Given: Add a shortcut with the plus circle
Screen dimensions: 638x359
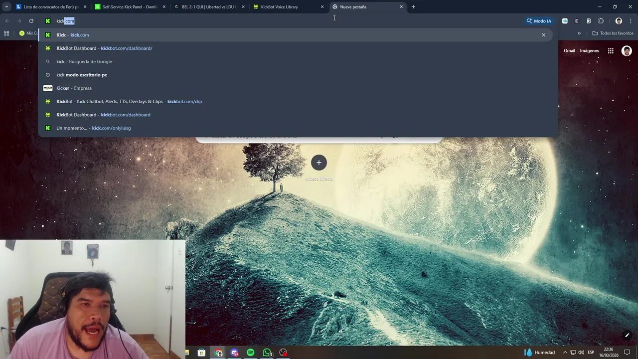Looking at the screenshot, I should point(319,163).
